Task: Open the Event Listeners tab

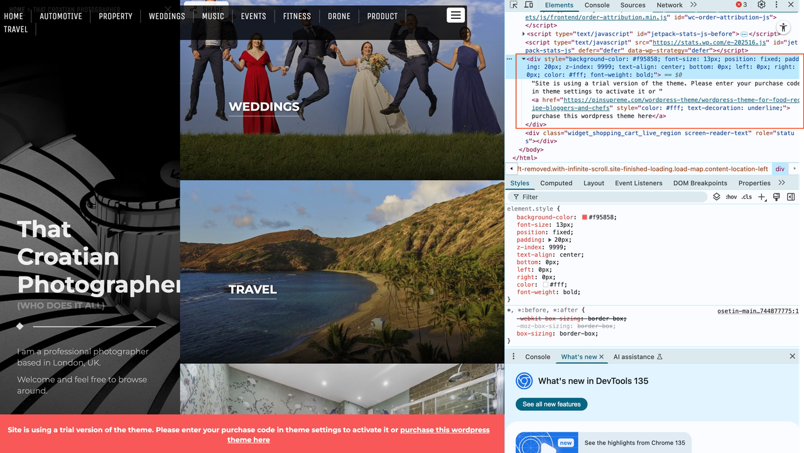Action: point(638,183)
